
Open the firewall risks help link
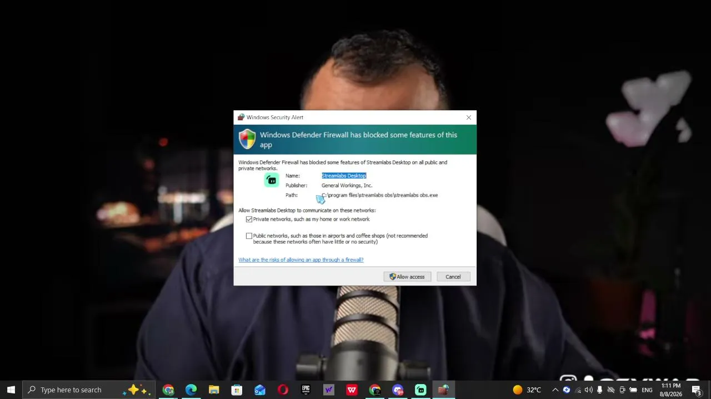click(x=301, y=260)
